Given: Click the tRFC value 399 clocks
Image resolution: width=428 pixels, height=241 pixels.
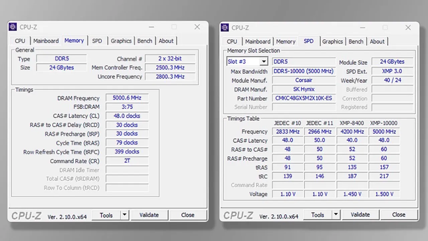Looking at the screenshot, I should pyautogui.click(x=127, y=152).
